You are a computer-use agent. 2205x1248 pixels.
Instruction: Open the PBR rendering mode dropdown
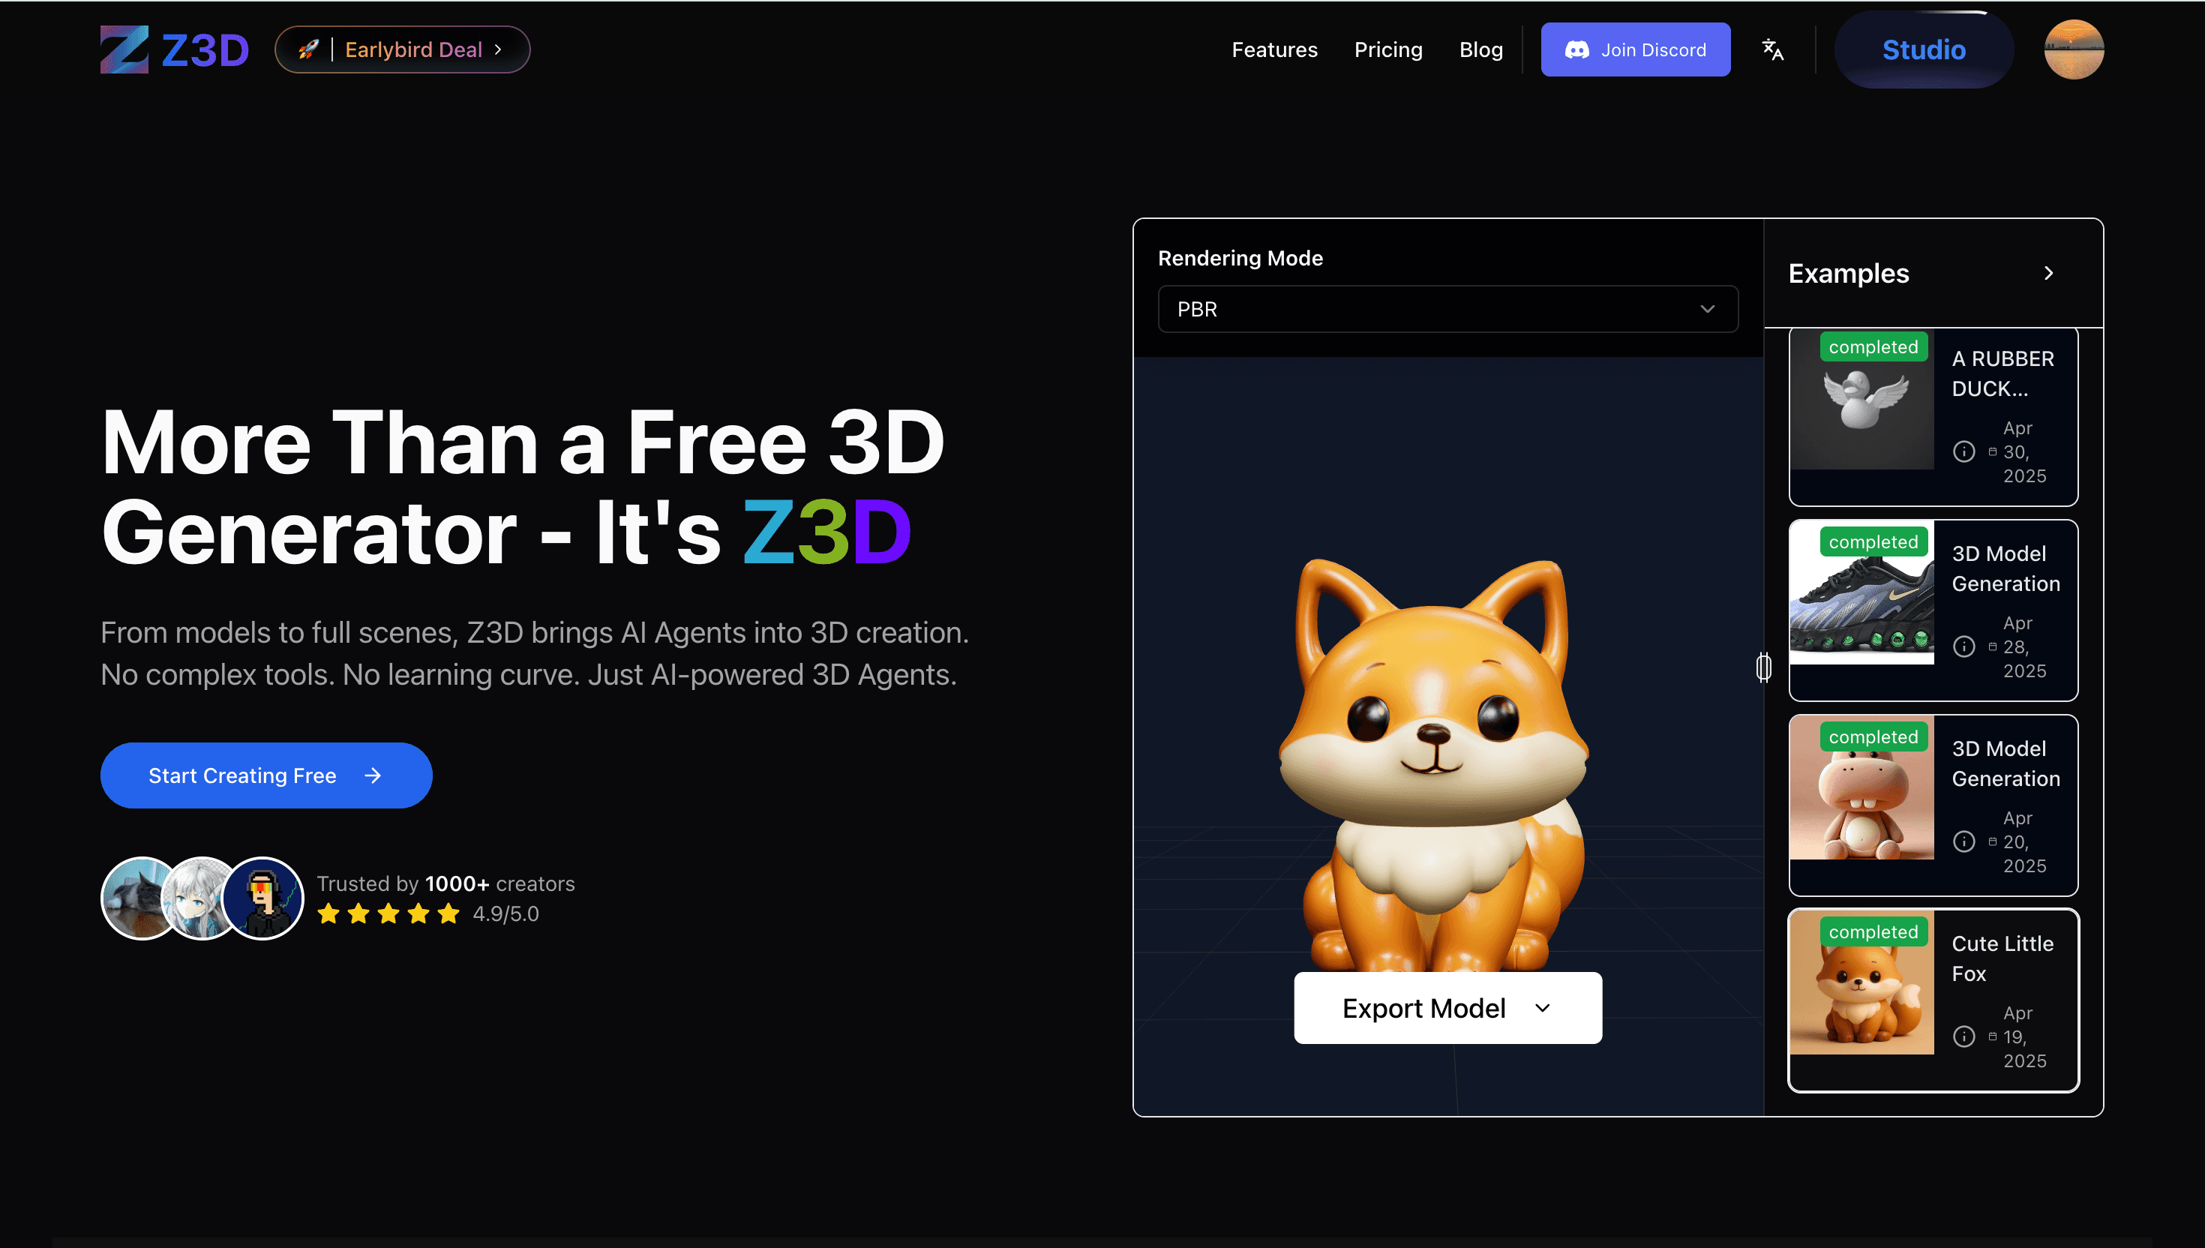click(x=1447, y=308)
